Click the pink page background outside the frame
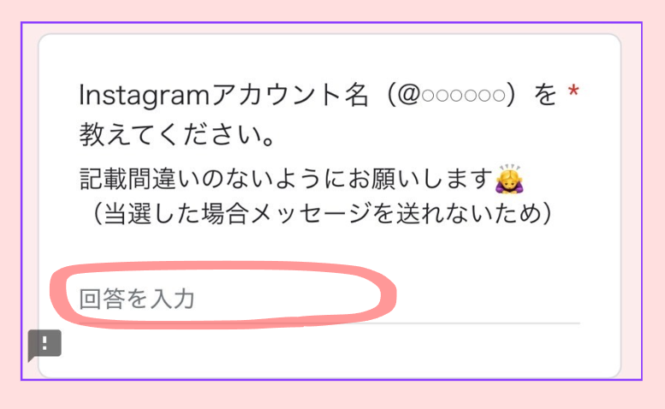This screenshot has width=665, height=409. (332, 10)
